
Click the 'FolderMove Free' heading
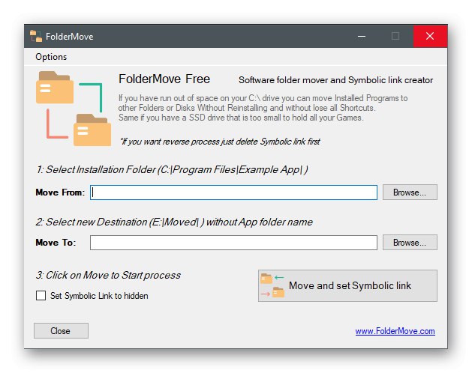point(164,79)
